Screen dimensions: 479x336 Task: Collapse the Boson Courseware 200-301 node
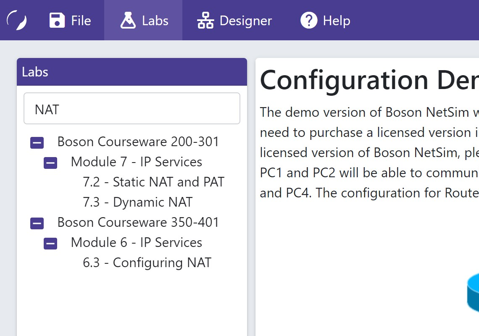tap(37, 143)
